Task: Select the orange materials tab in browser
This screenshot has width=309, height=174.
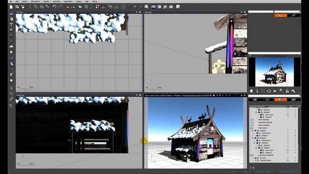Action: click(281, 100)
